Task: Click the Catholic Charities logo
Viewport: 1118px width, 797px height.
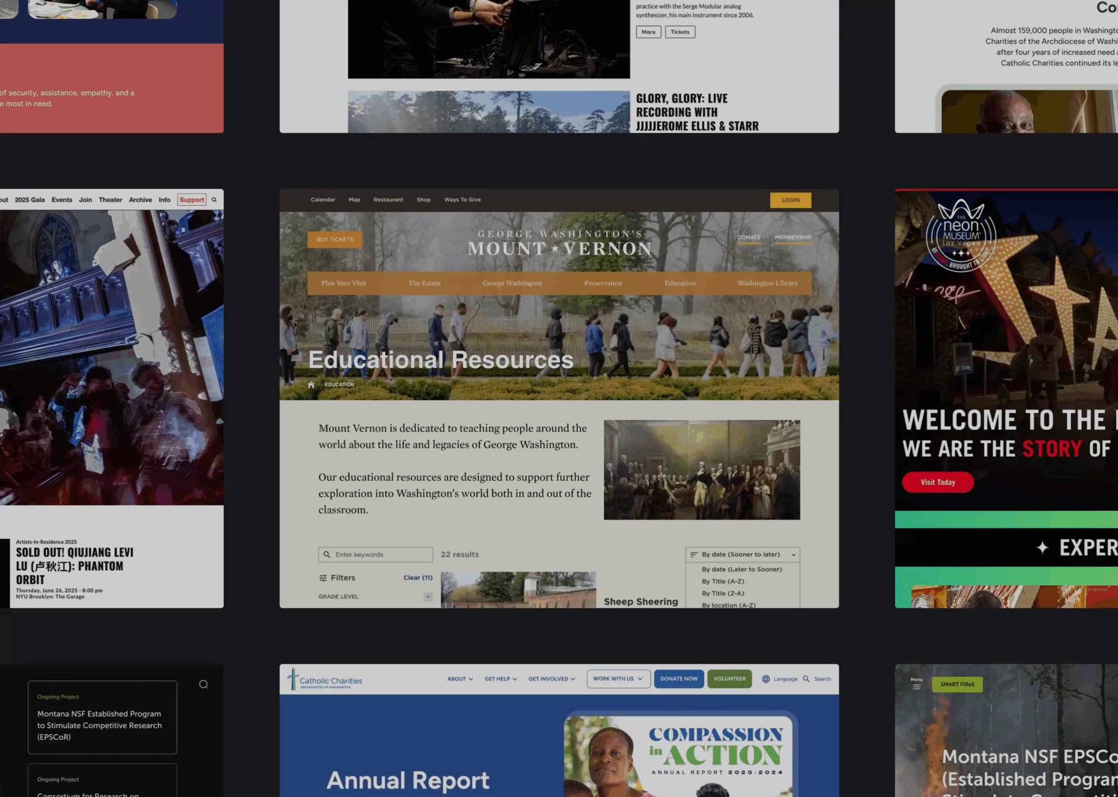Action: pos(325,679)
